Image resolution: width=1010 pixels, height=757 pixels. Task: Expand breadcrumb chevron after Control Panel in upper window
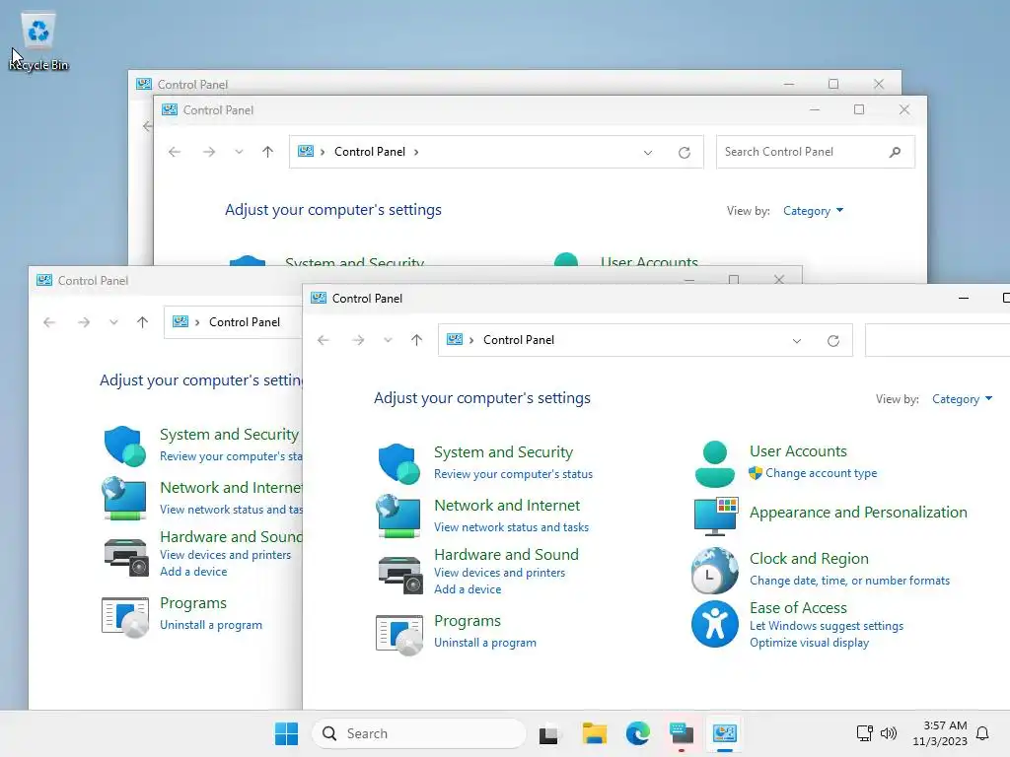(x=416, y=152)
